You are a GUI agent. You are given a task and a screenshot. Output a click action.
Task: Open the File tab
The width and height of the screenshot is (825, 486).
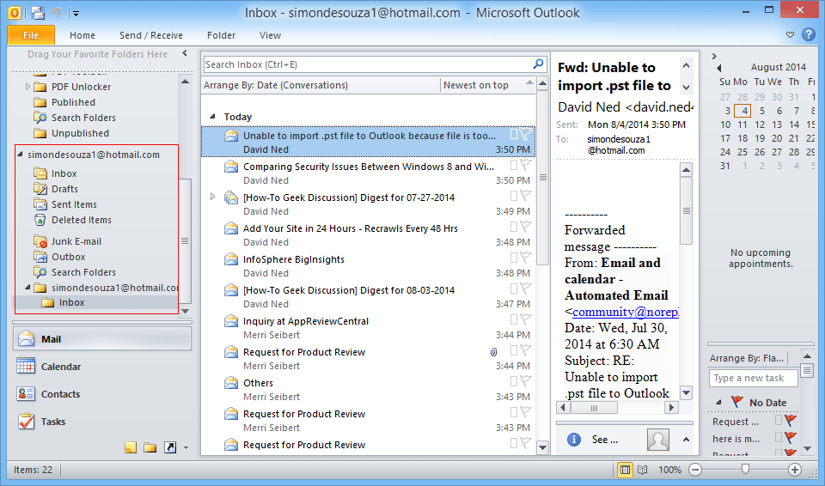[31, 35]
